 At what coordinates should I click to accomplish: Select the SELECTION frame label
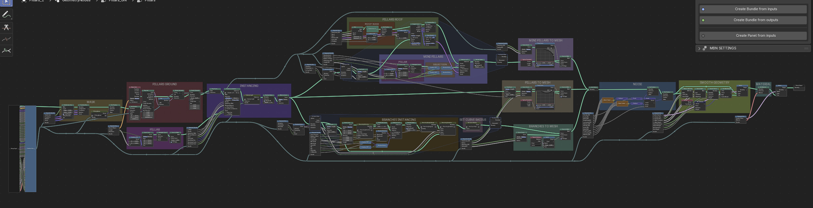(440, 65)
